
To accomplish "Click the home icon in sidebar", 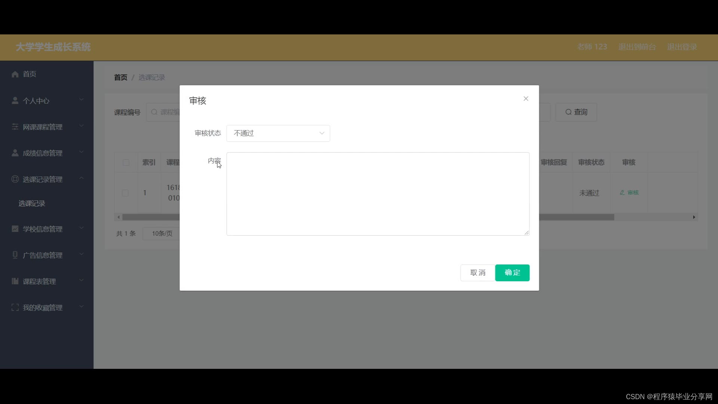I will 15,74.
